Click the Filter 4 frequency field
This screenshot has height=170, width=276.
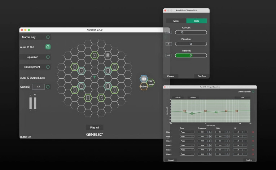coord(203,145)
